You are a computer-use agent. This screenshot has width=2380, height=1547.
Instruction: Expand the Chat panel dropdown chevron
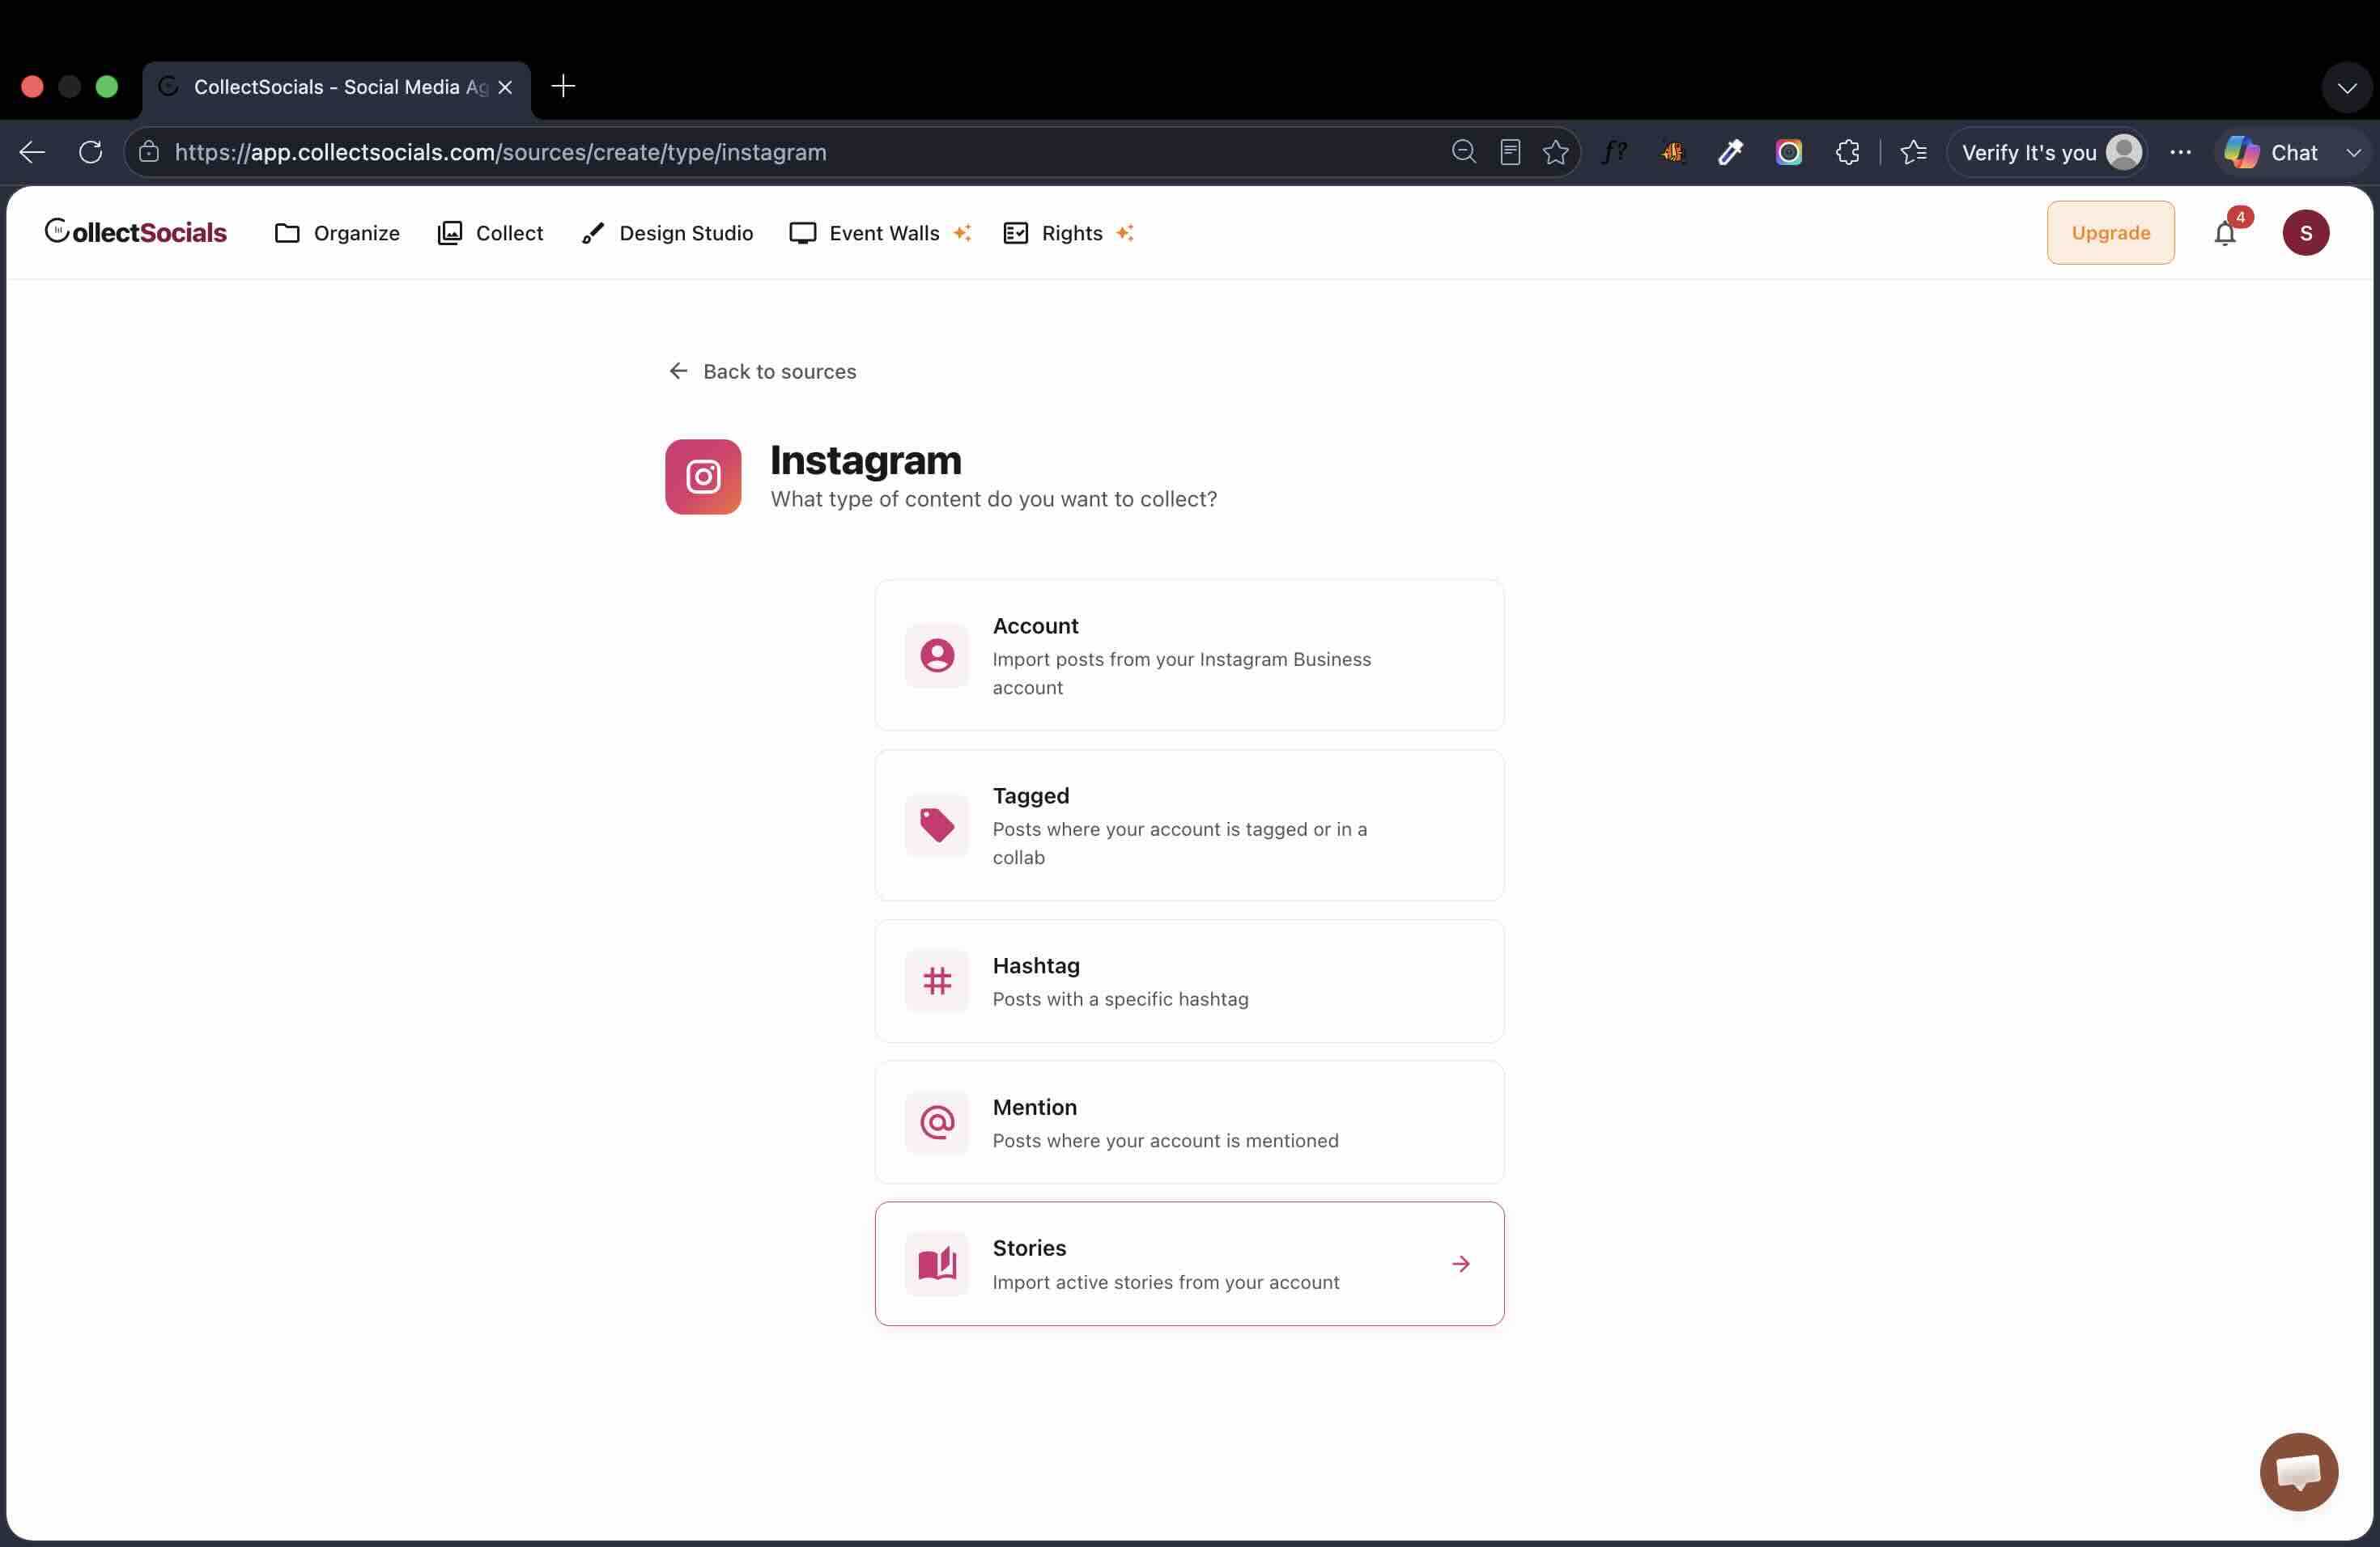tap(2354, 153)
